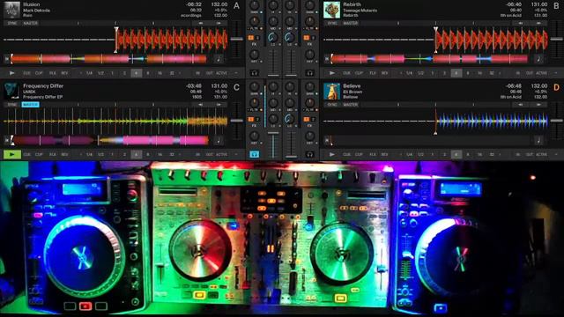Click Deck A tempo pitch fader

(236, 39)
